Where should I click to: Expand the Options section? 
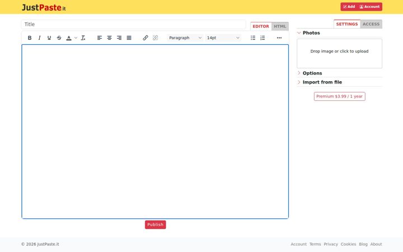339,73
